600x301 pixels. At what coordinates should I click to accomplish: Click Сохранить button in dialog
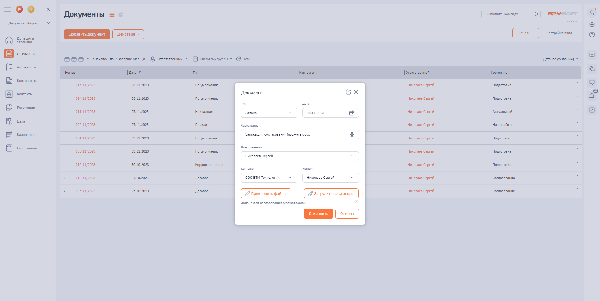click(318, 214)
